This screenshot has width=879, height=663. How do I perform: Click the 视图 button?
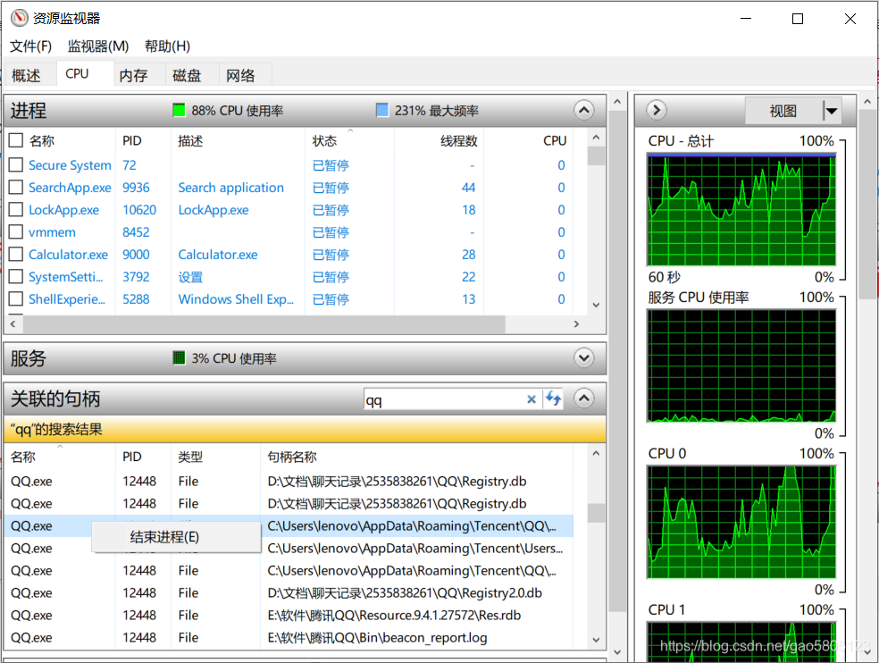tap(783, 111)
